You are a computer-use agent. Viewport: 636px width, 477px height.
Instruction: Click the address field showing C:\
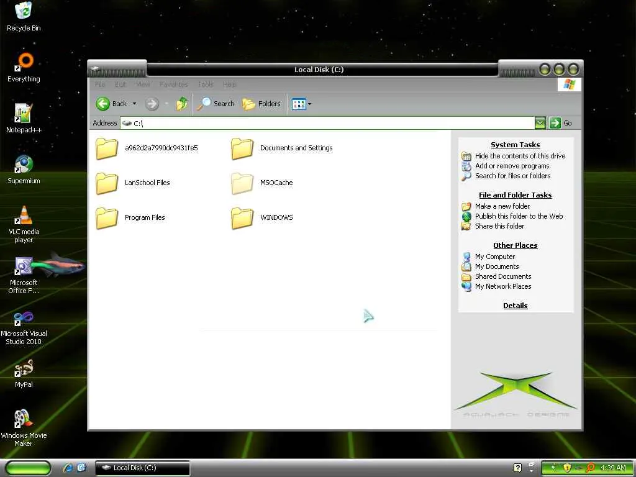pos(327,123)
